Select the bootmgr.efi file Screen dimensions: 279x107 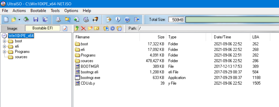[90, 72]
